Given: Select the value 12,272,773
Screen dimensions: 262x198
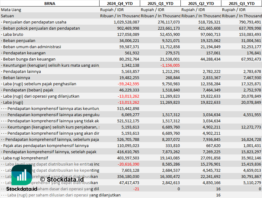Looking at the screenshot, I should click(x=251, y=127).
